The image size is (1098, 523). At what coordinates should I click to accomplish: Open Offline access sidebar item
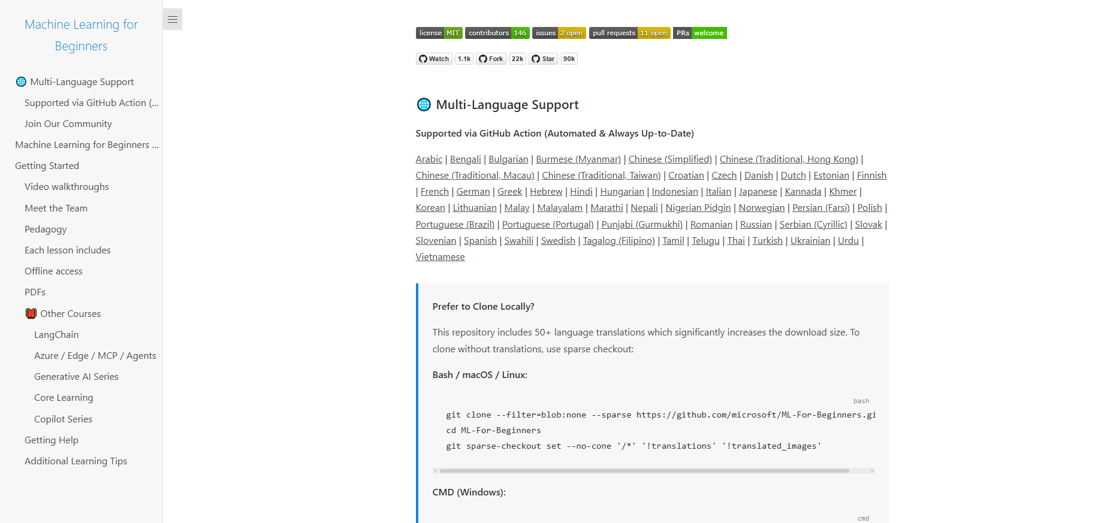coord(54,271)
